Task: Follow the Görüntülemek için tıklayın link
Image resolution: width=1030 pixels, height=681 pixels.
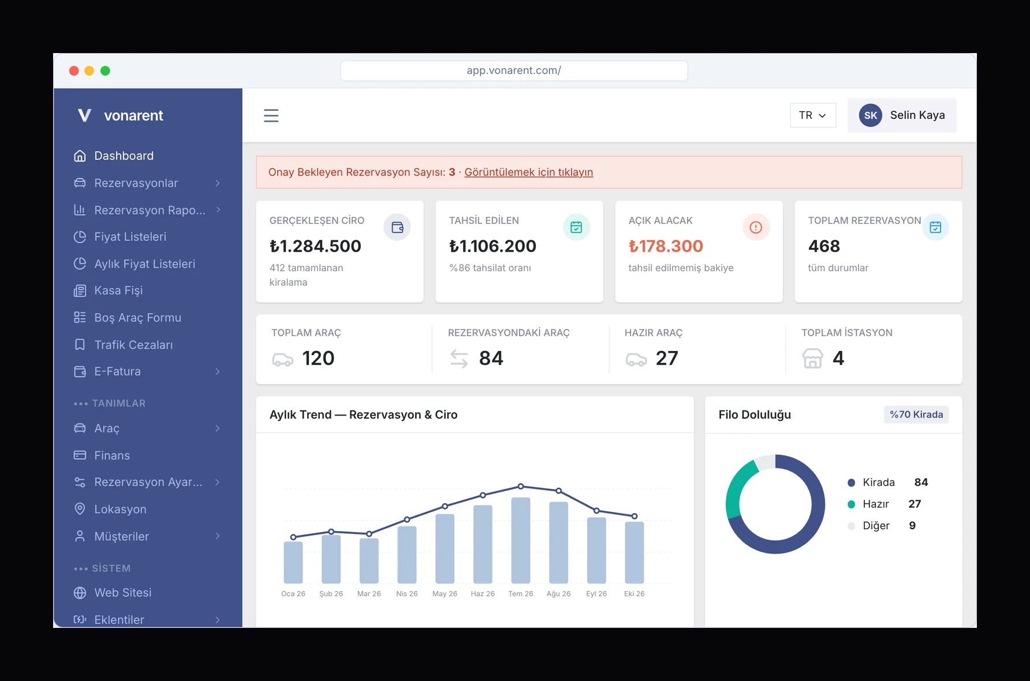Action: pyautogui.click(x=529, y=172)
